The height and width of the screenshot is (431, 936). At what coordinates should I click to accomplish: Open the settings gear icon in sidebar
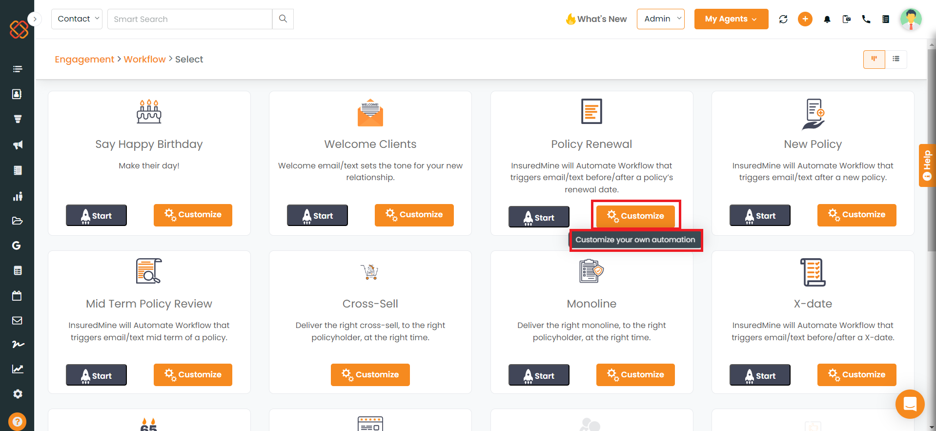click(x=18, y=394)
